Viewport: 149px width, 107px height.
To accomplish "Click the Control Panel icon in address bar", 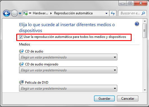I will pos(25,13).
